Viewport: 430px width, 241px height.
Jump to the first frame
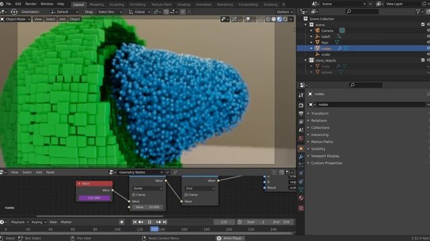(x=134, y=222)
